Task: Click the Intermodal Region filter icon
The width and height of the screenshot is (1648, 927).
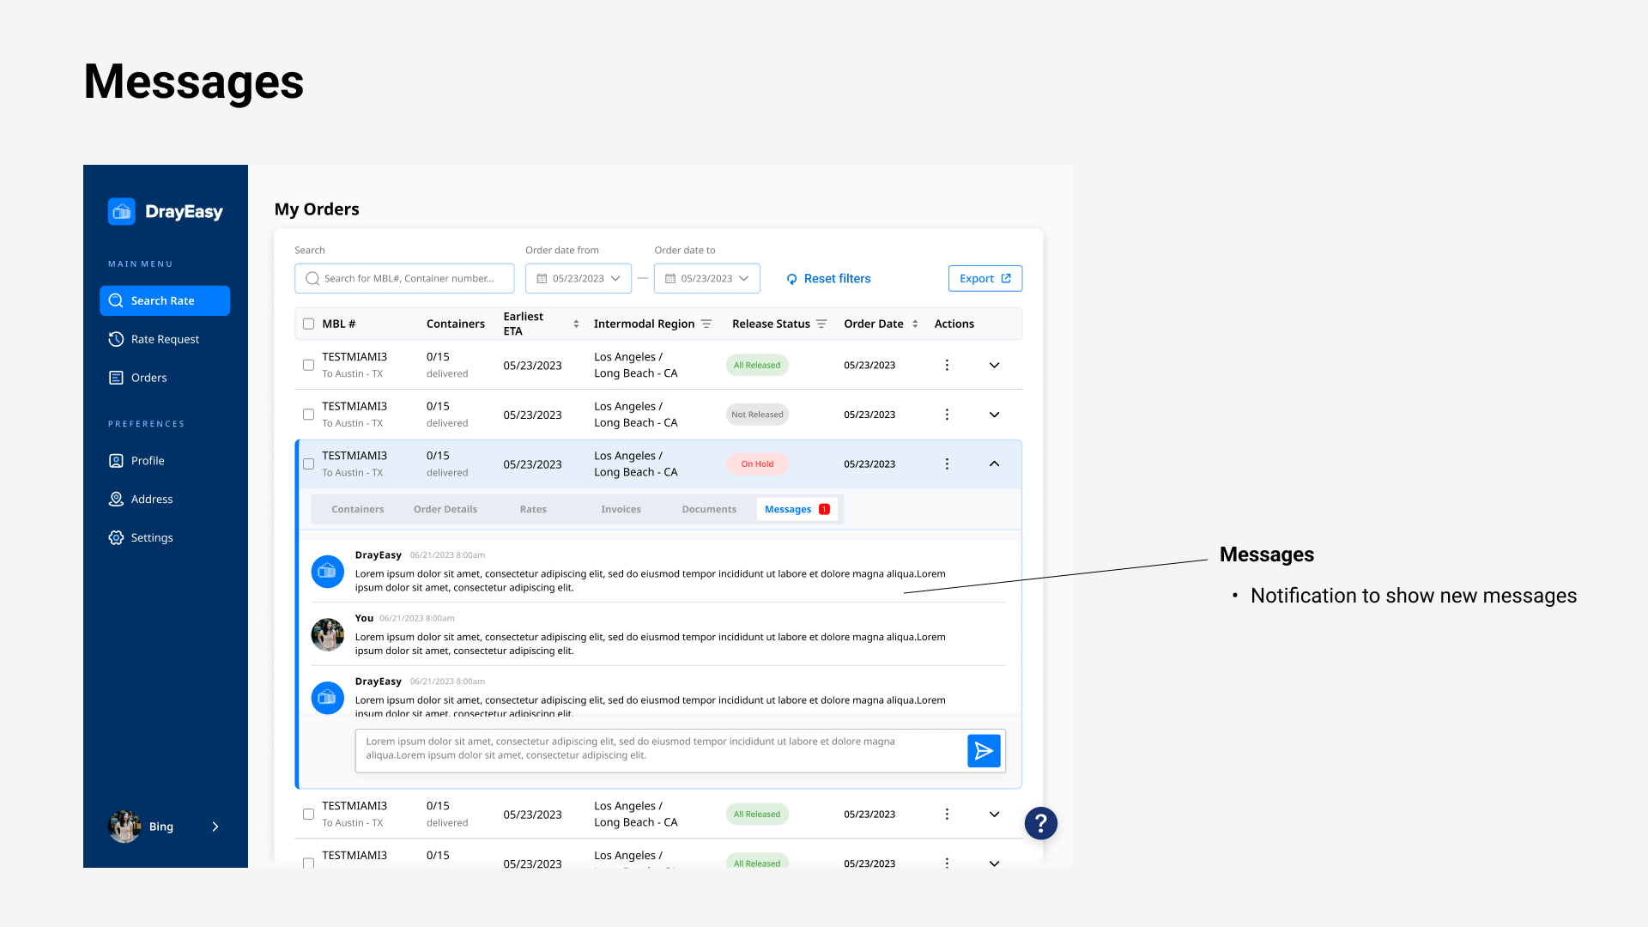Action: click(x=706, y=324)
